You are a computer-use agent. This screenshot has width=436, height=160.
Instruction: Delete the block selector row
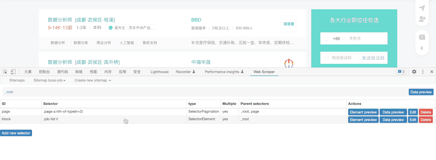click(x=426, y=120)
